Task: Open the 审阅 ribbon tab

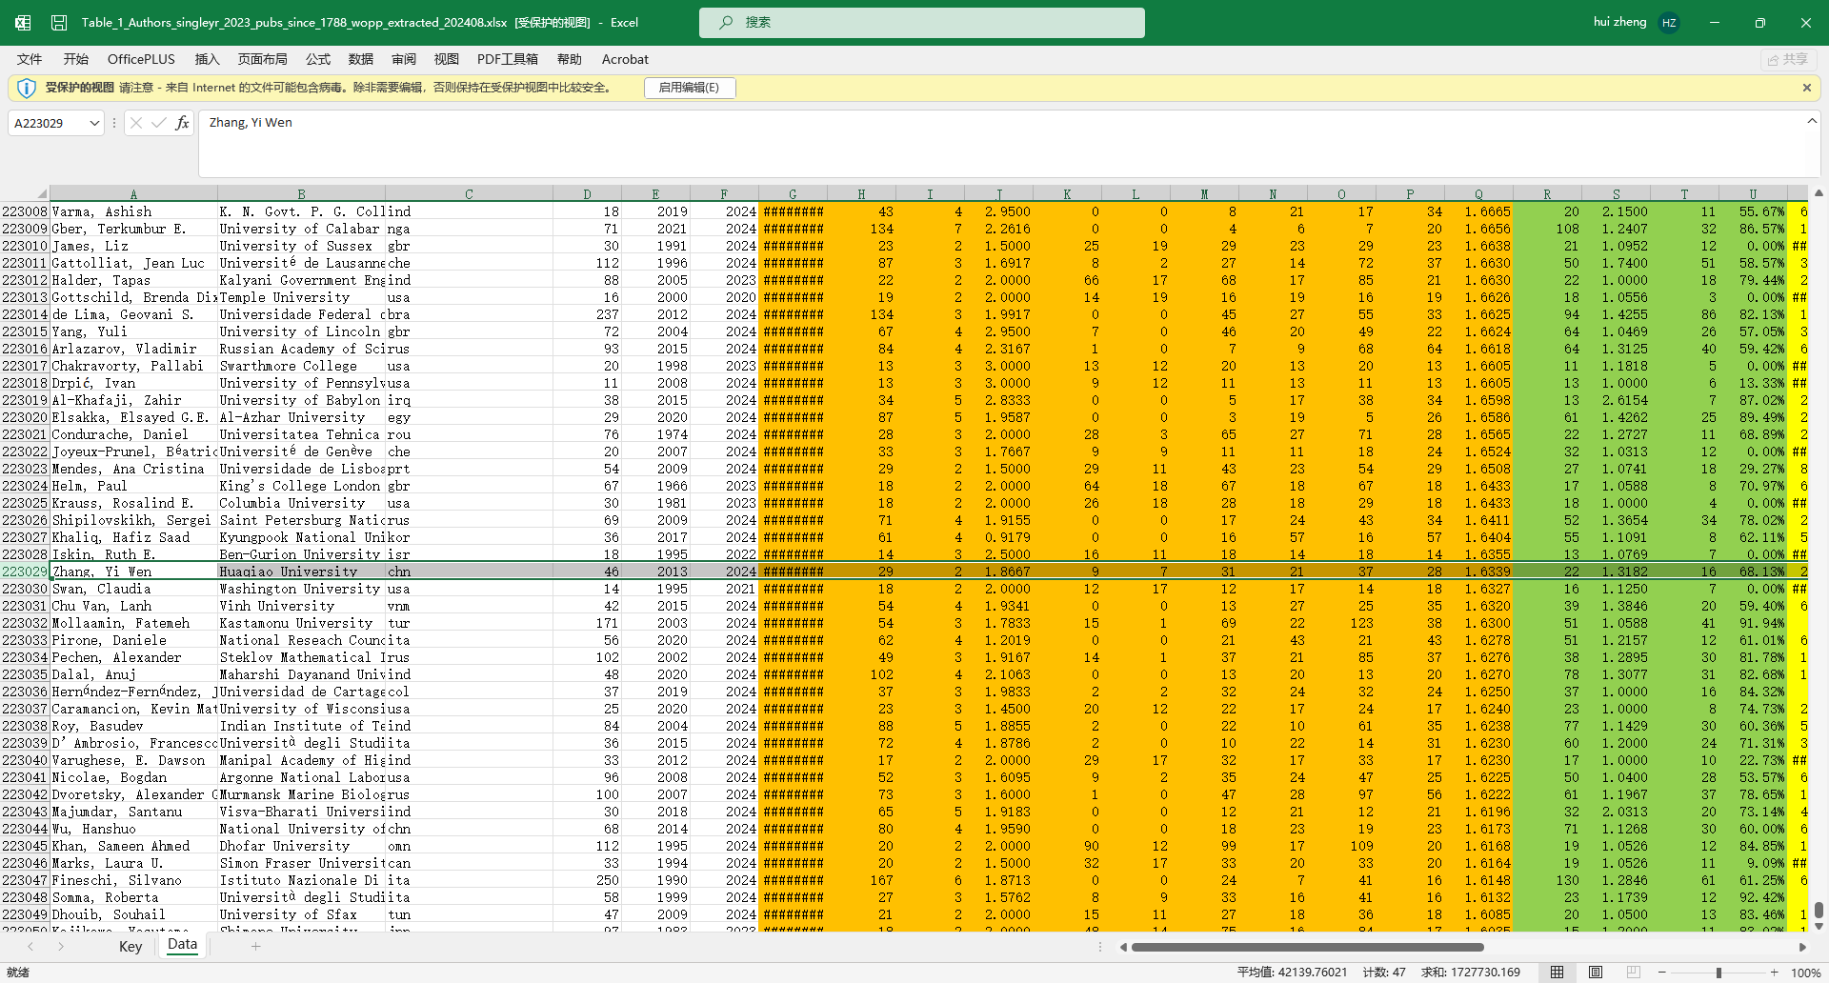Action: click(404, 59)
